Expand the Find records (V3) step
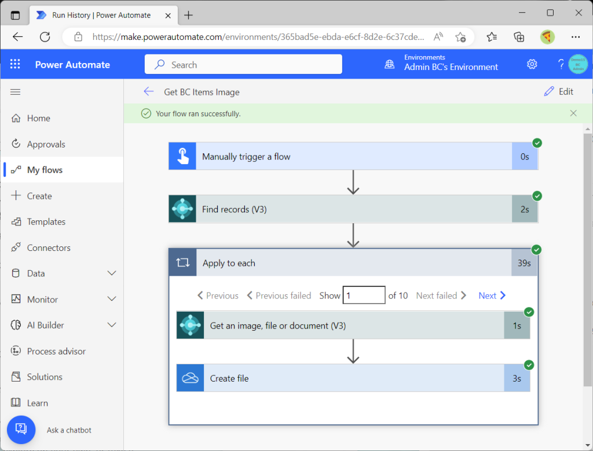 353,209
